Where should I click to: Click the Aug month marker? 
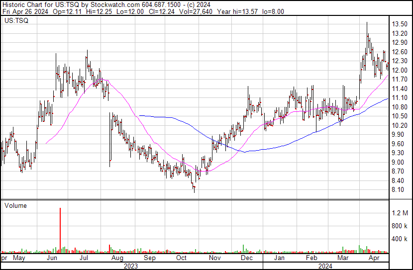[x=117, y=259]
